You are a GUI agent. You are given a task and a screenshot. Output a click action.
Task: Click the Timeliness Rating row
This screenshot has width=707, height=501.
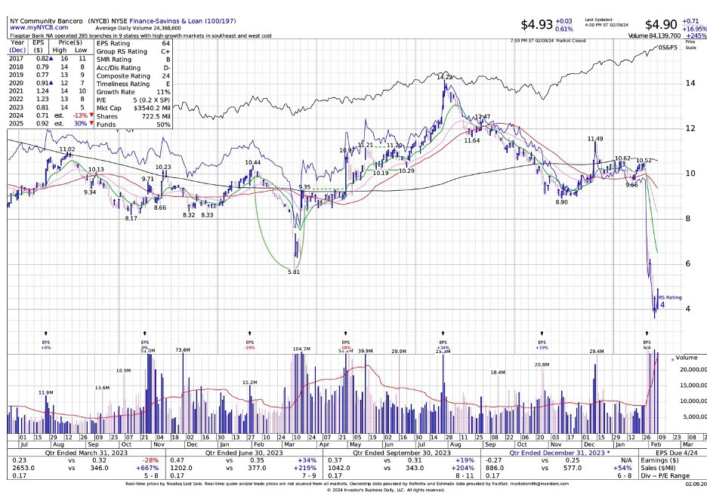click(133, 84)
